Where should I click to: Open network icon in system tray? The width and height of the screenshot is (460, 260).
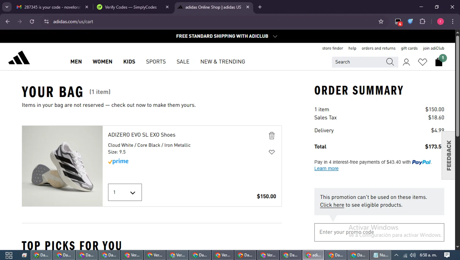tap(405, 255)
